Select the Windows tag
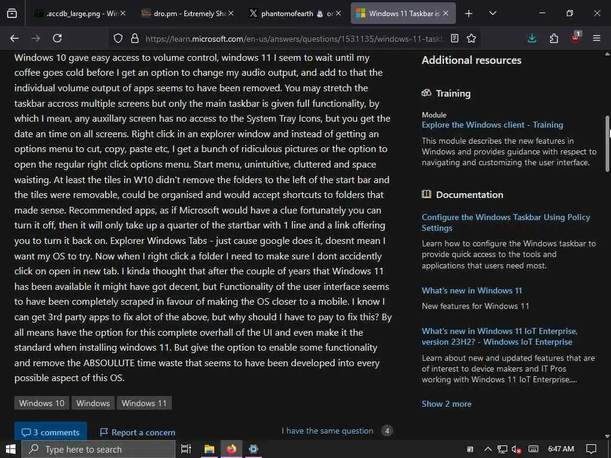611x458 pixels. [x=92, y=403]
